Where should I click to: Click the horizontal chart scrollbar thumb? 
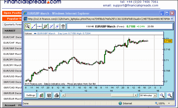tap(122, 95)
